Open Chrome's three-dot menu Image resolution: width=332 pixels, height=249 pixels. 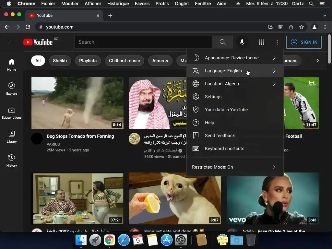click(325, 27)
